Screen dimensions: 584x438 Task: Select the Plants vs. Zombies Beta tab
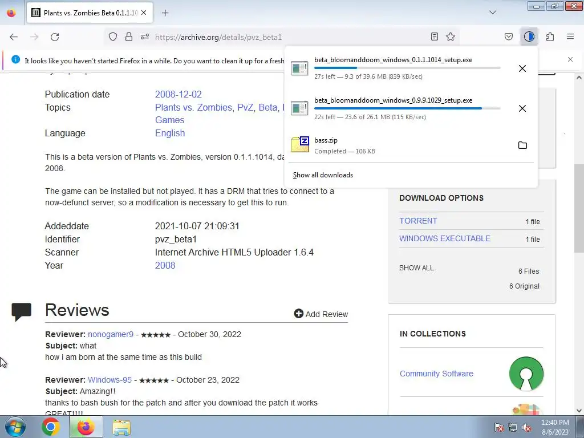pyautogui.click(x=90, y=13)
